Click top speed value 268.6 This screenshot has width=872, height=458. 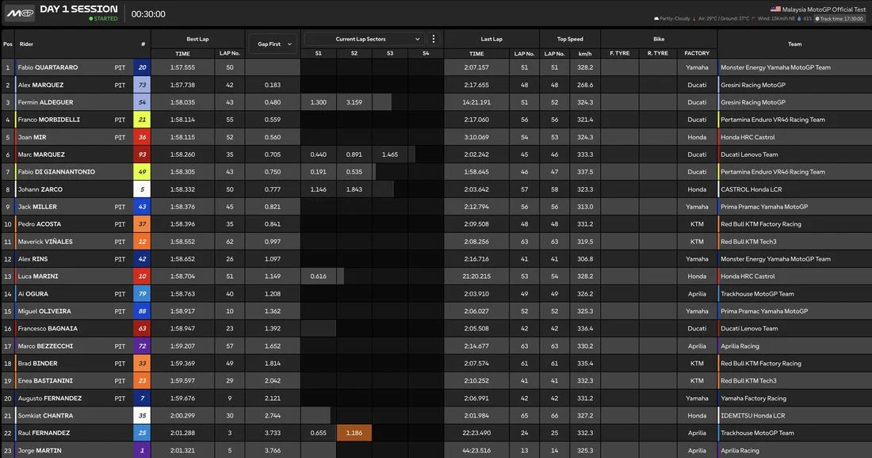585,85
